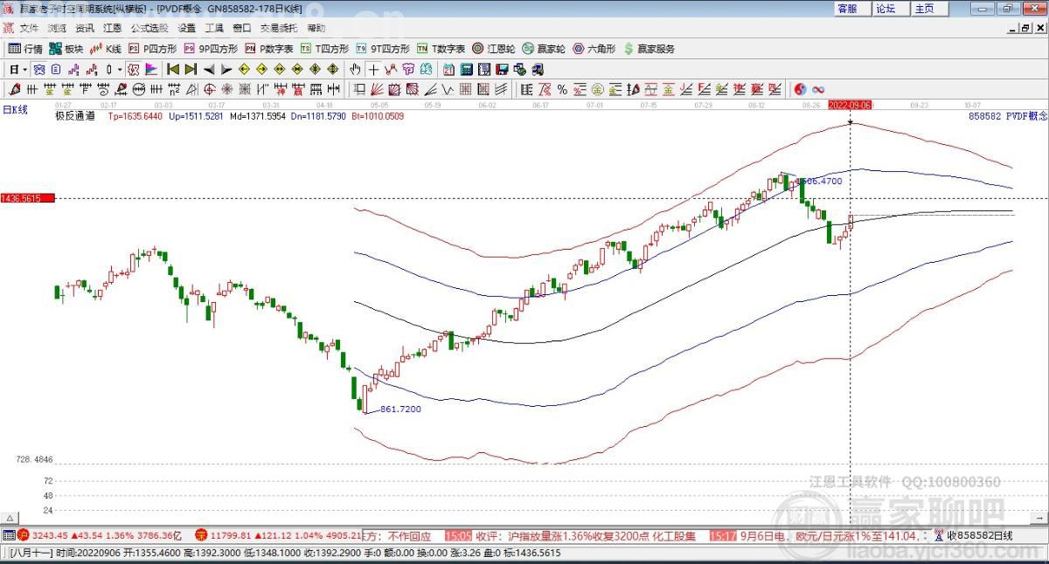Open the 9T四方形 tool

[383, 49]
